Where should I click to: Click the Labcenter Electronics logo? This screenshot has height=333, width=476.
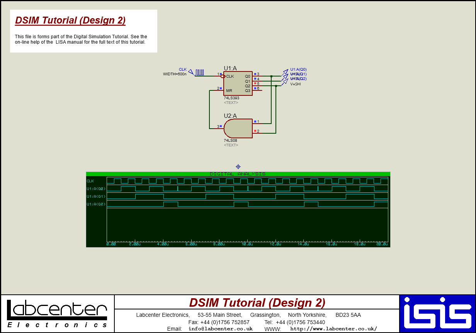tap(56, 313)
